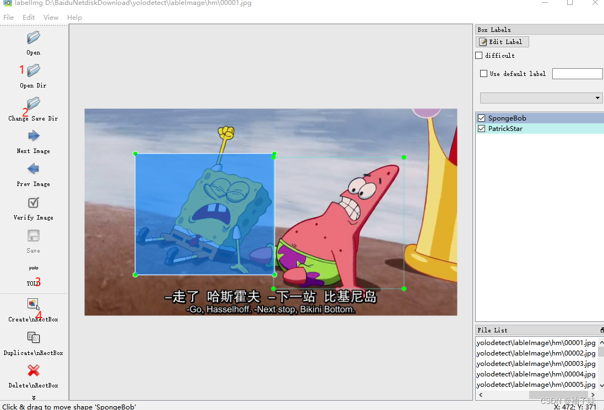The height and width of the screenshot is (410, 604).
Task: Click SpongeBob box bottom-left vertex handle
Action: point(135,275)
